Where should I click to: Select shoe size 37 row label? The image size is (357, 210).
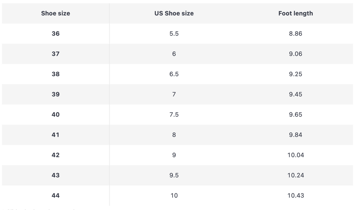pos(55,54)
